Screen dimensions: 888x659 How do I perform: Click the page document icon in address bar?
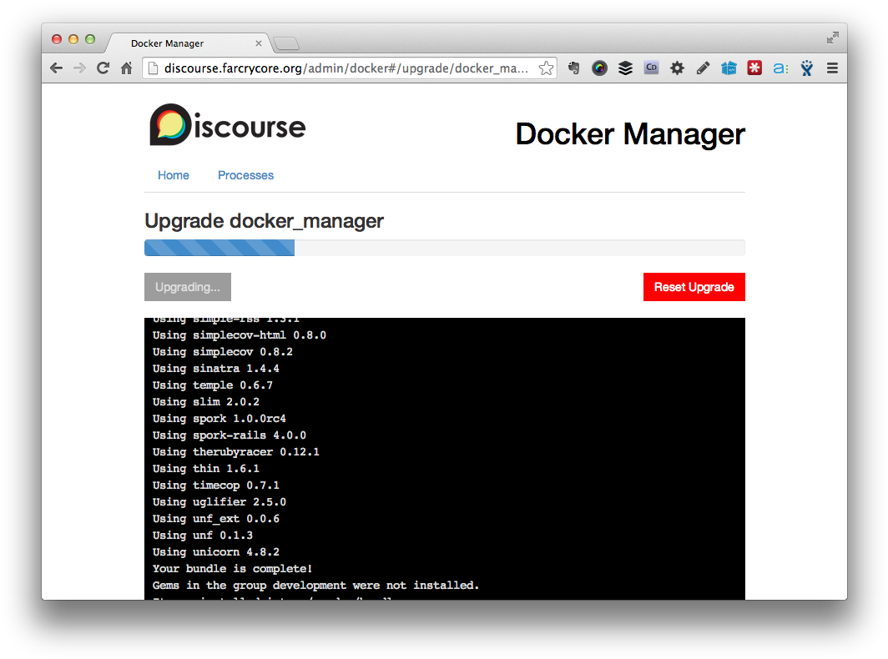[153, 68]
